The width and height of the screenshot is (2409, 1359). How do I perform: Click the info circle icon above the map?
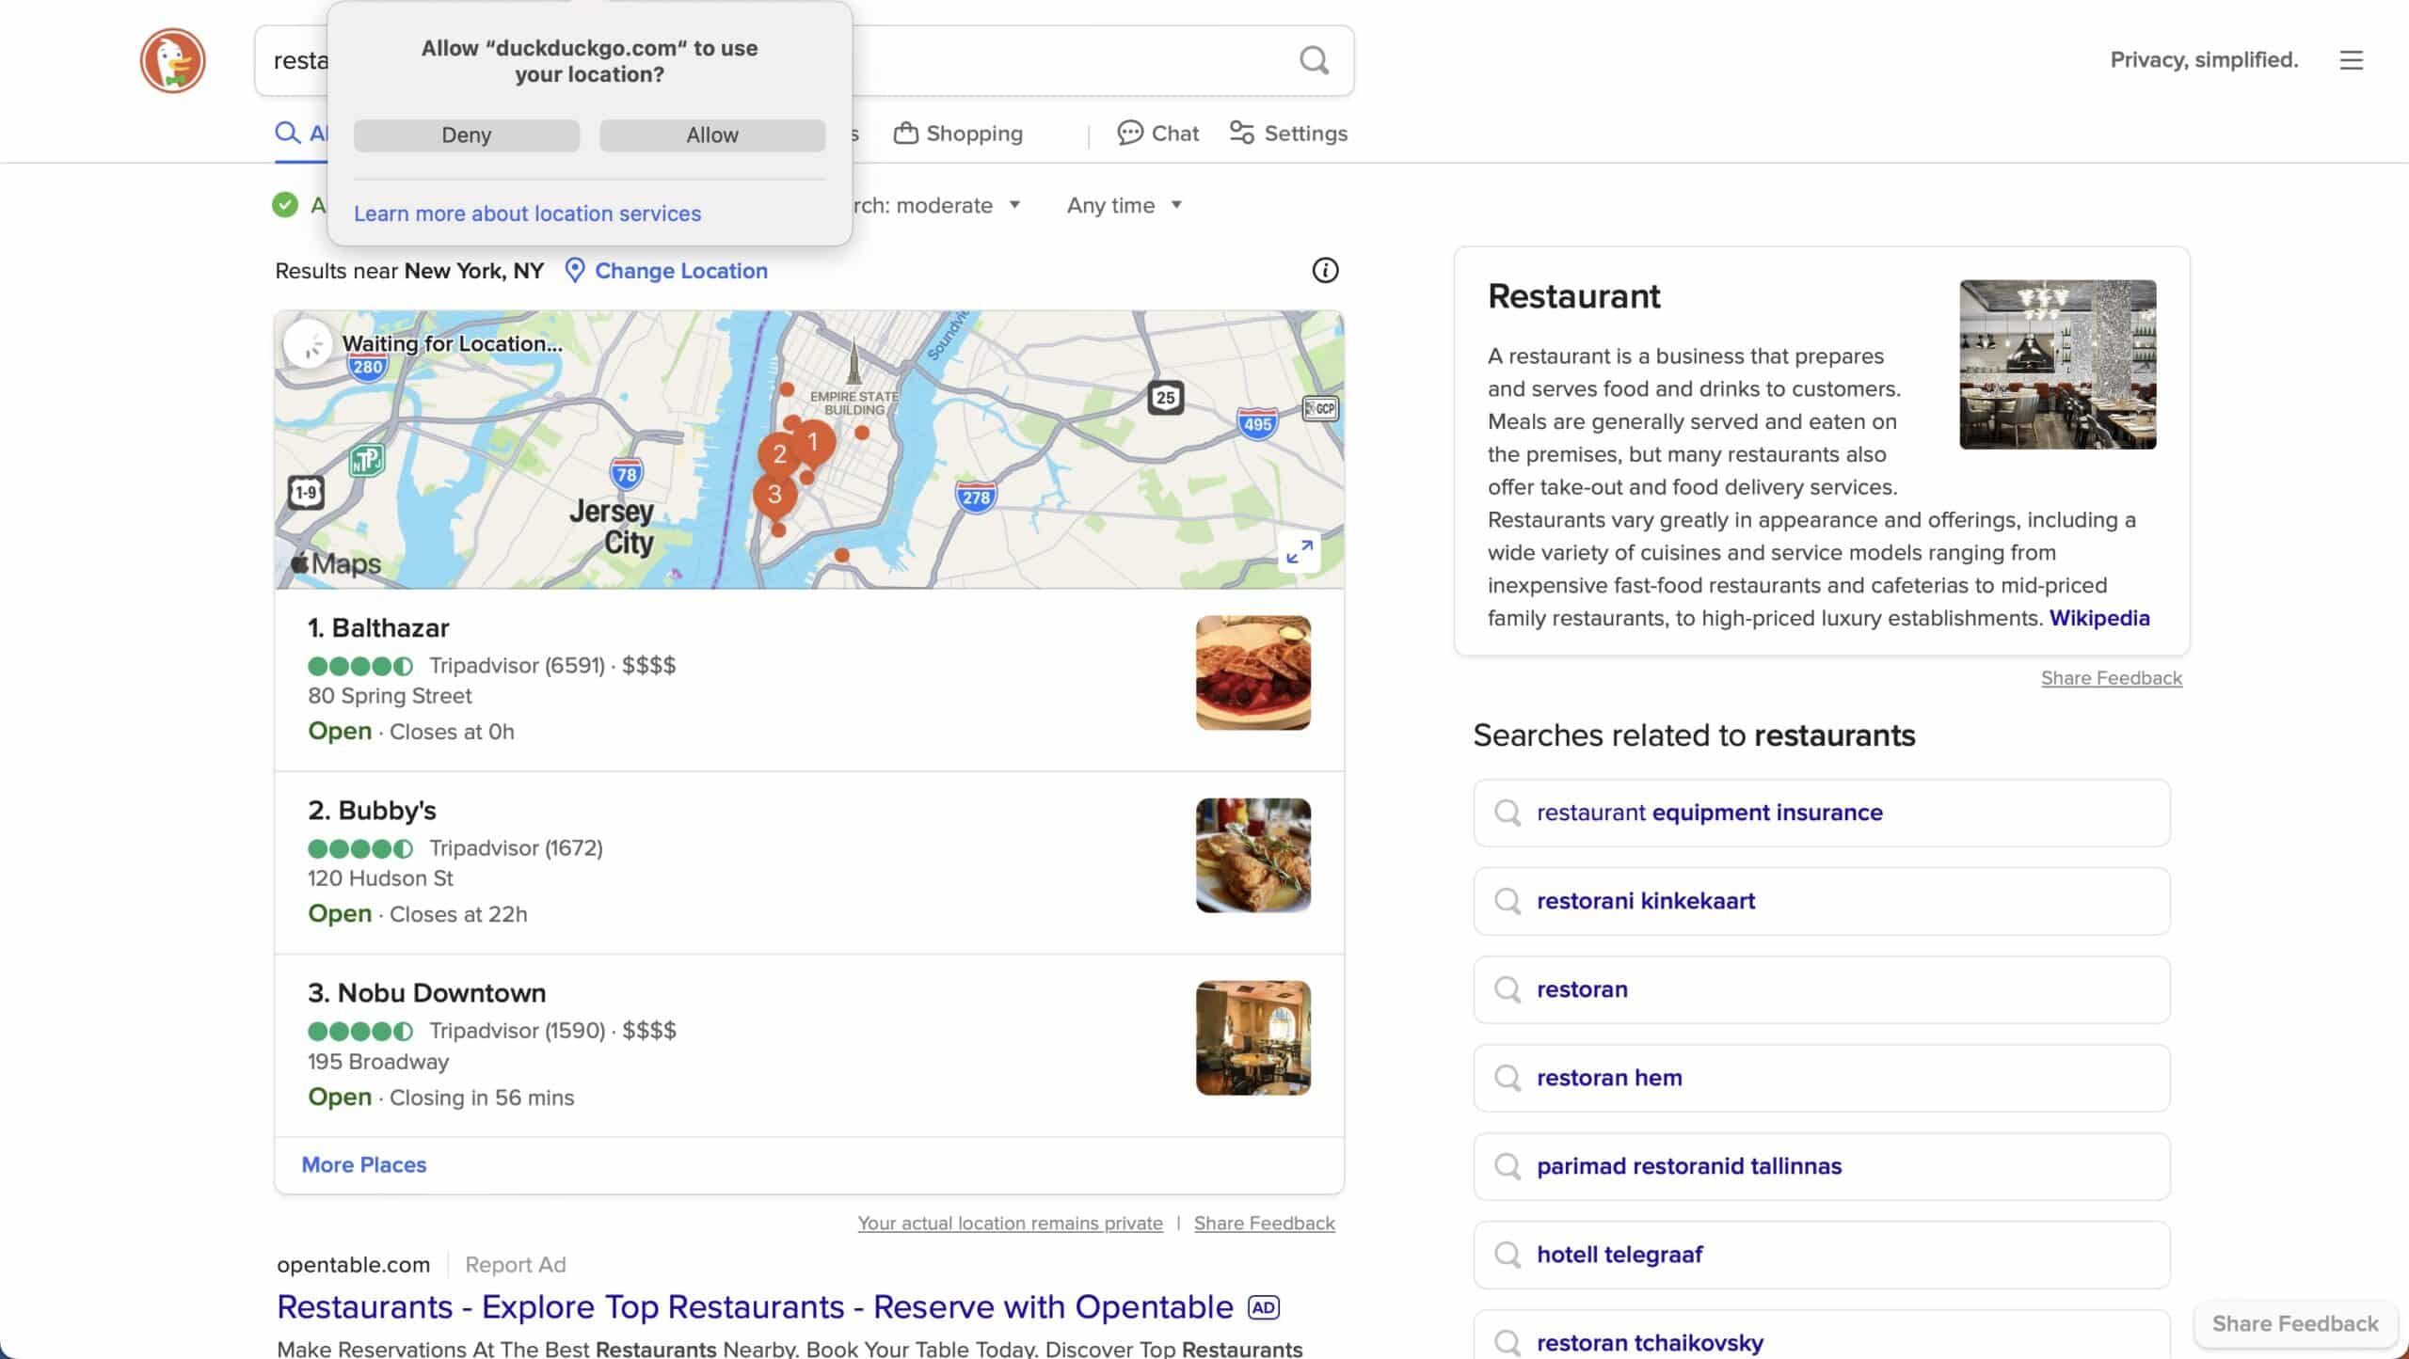click(1325, 271)
